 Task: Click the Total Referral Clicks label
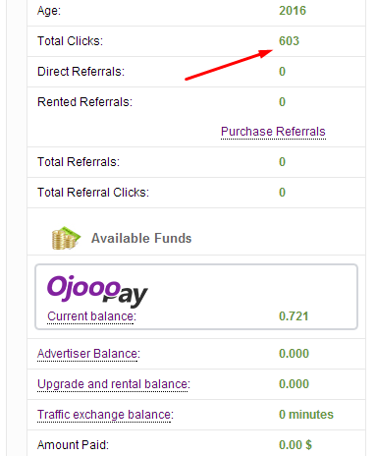pyautogui.click(x=93, y=193)
